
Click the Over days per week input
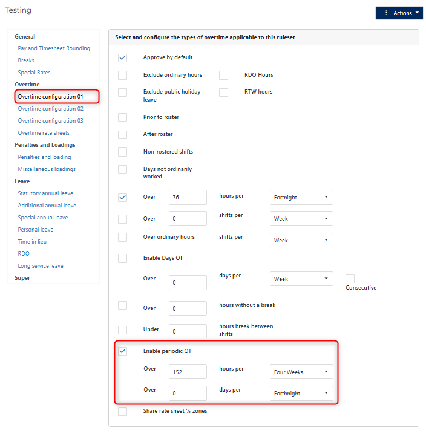tap(188, 282)
